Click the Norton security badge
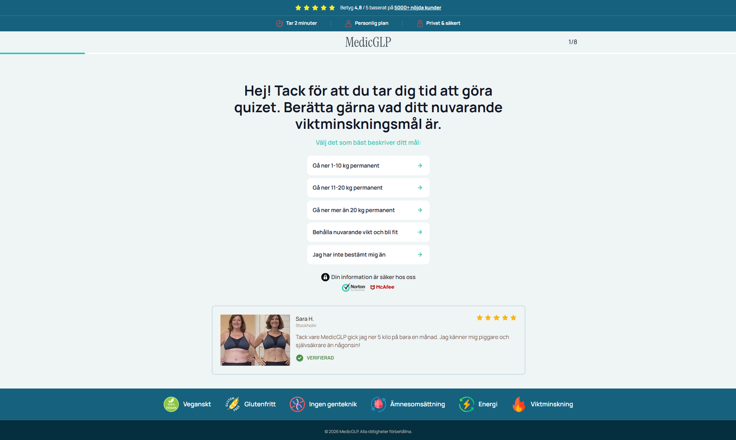Screen dimensions: 736x440 click(x=354, y=287)
